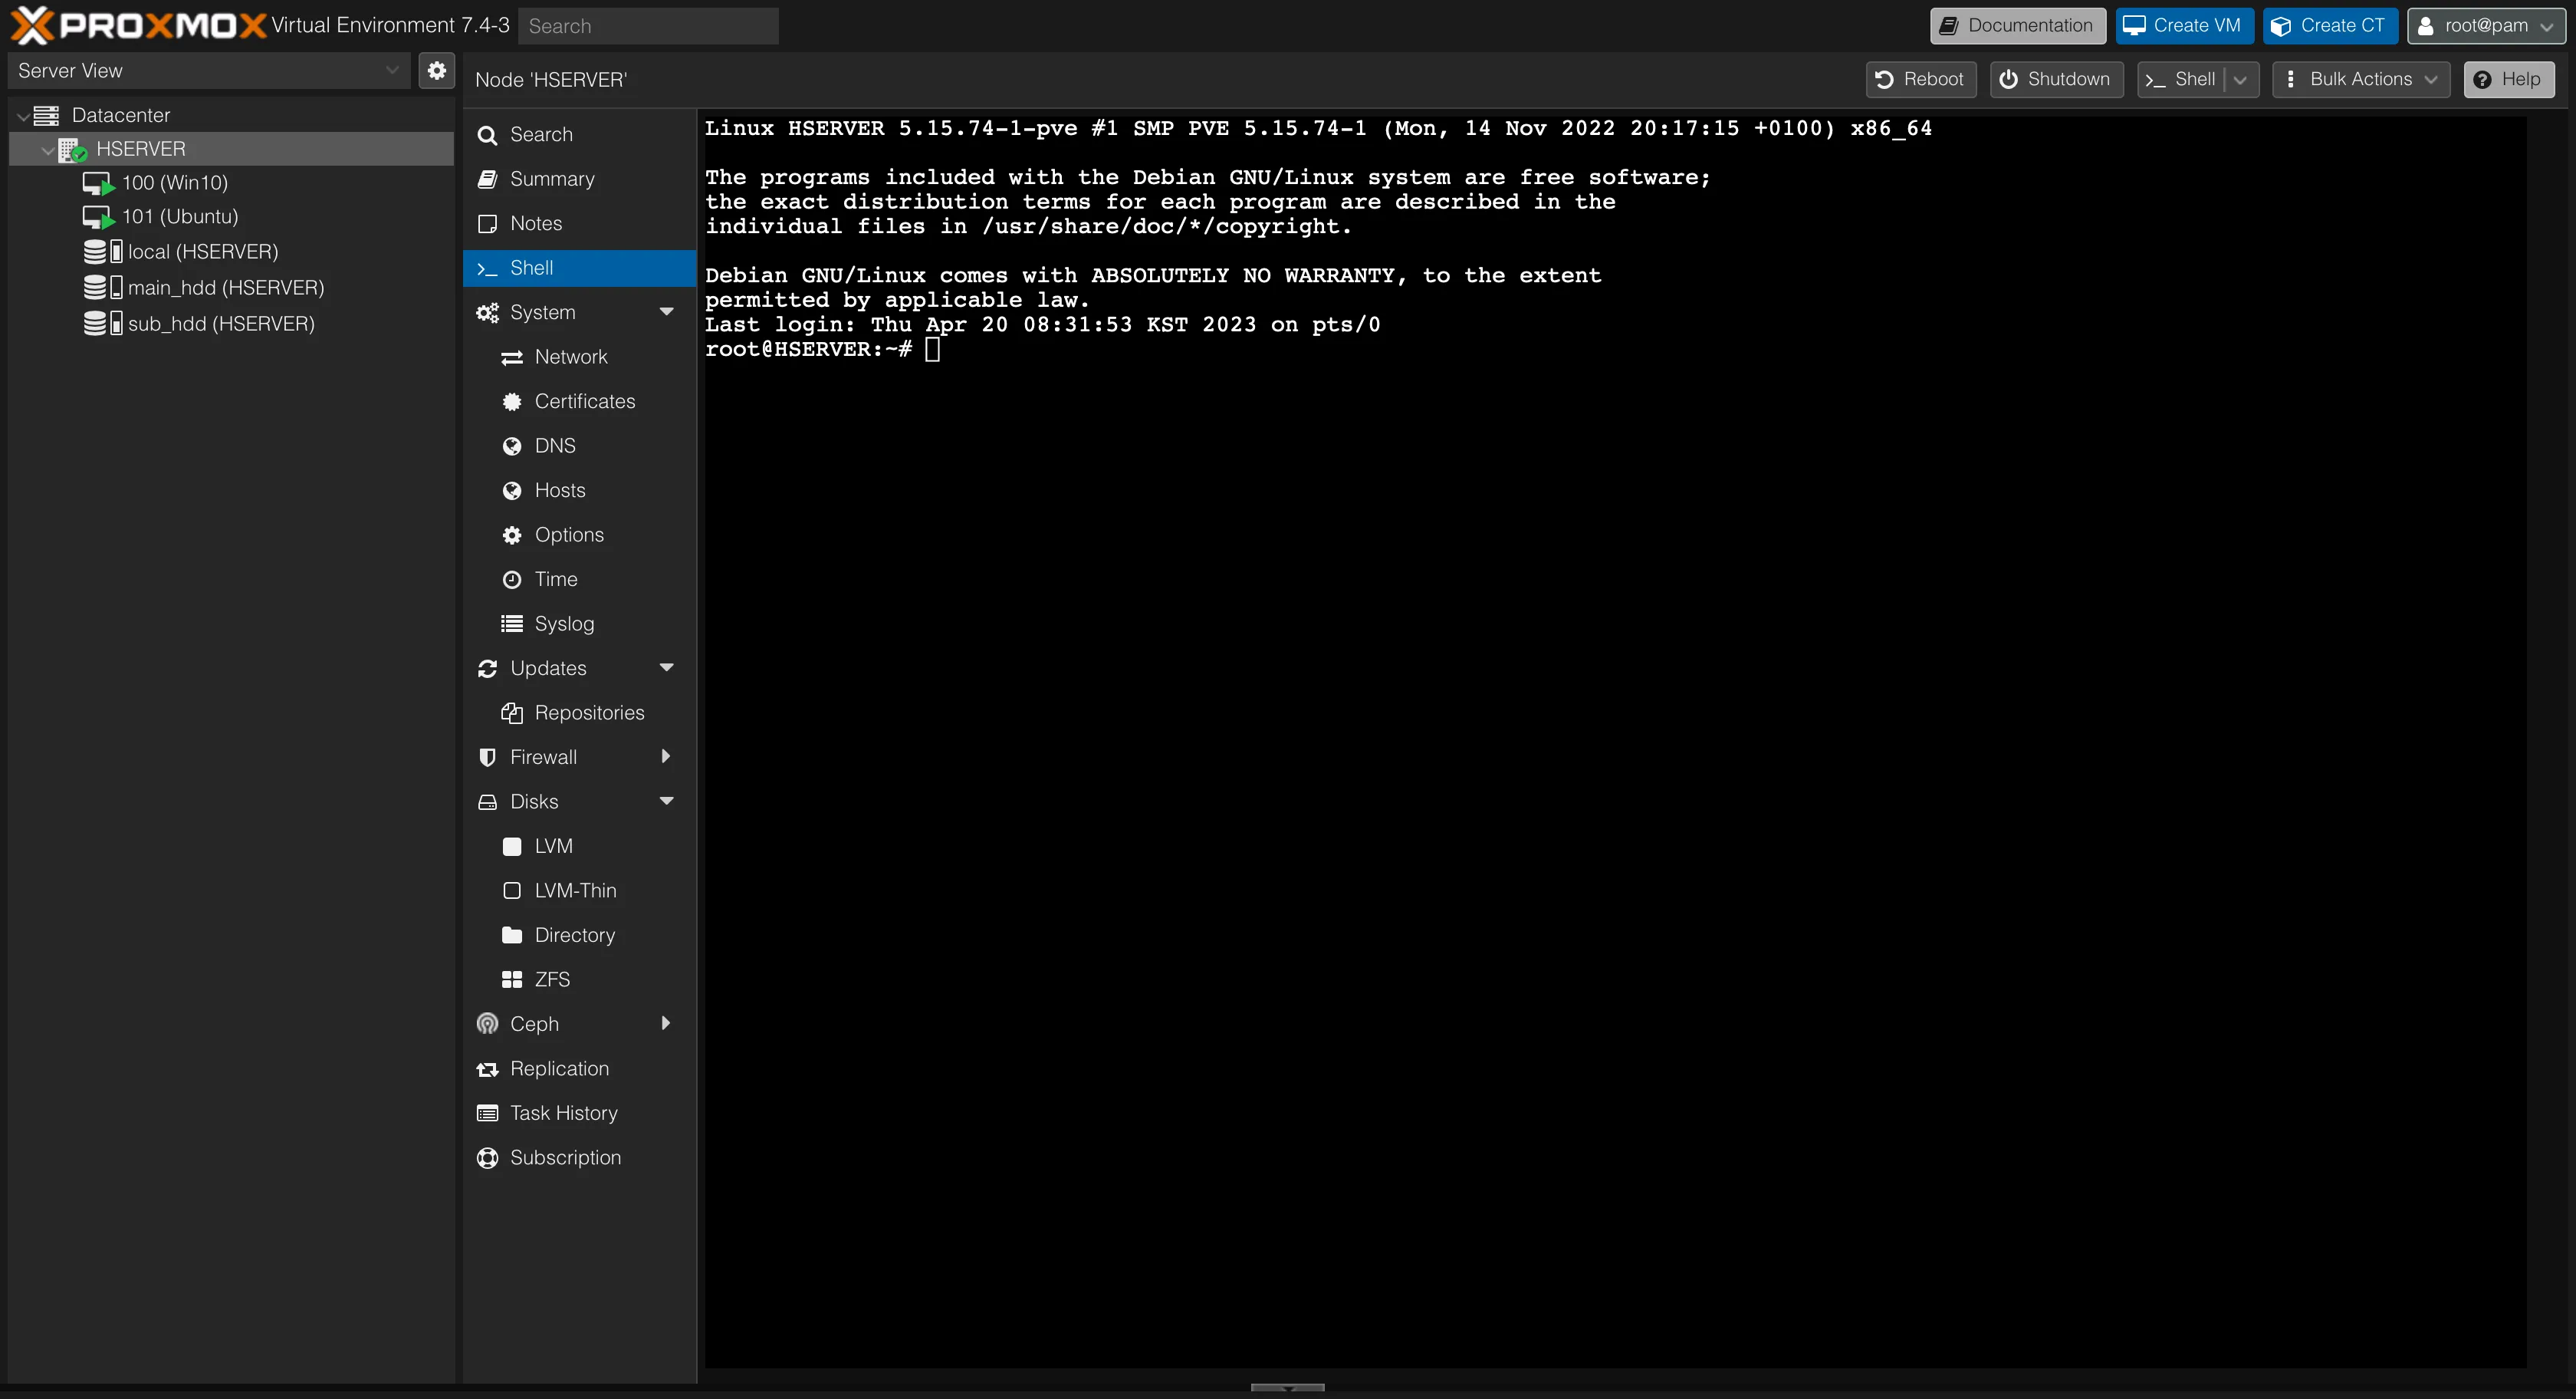Go to the Task History page

[563, 1113]
